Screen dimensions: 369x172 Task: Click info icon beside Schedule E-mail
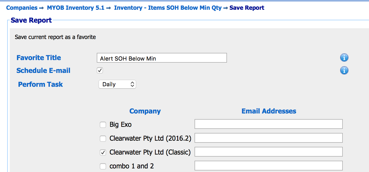tap(344, 70)
